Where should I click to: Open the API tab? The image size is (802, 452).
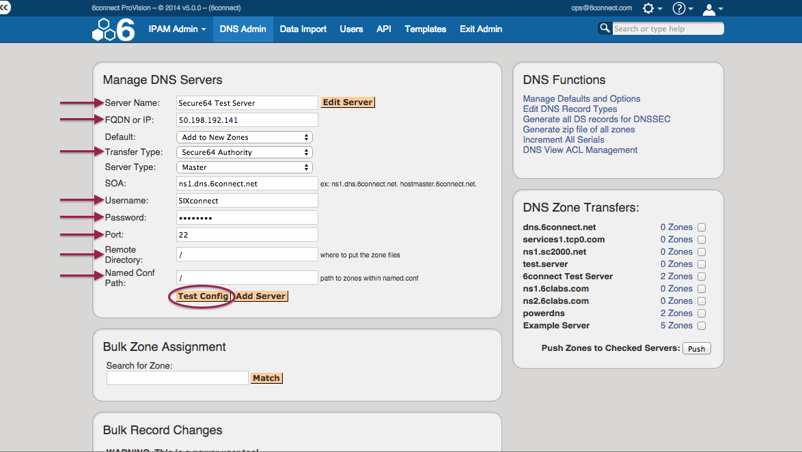click(384, 29)
